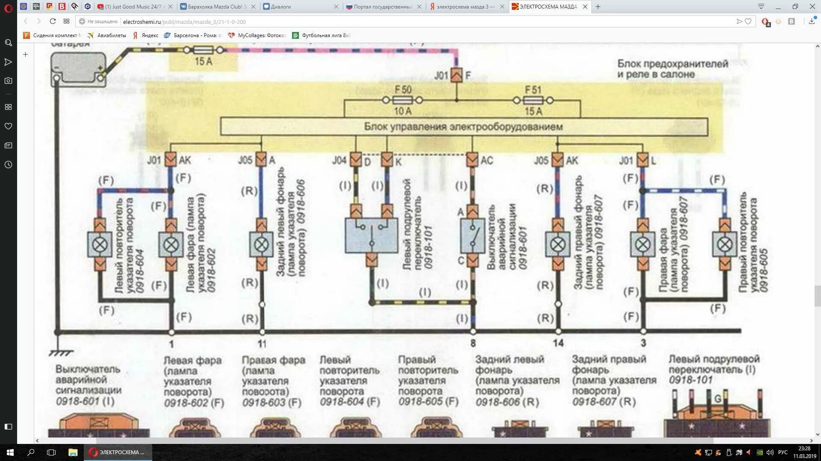The image size is (821, 461).
Task: Click the 'Блок управления электрооборудованием' label in the diagram
Action: [463, 127]
